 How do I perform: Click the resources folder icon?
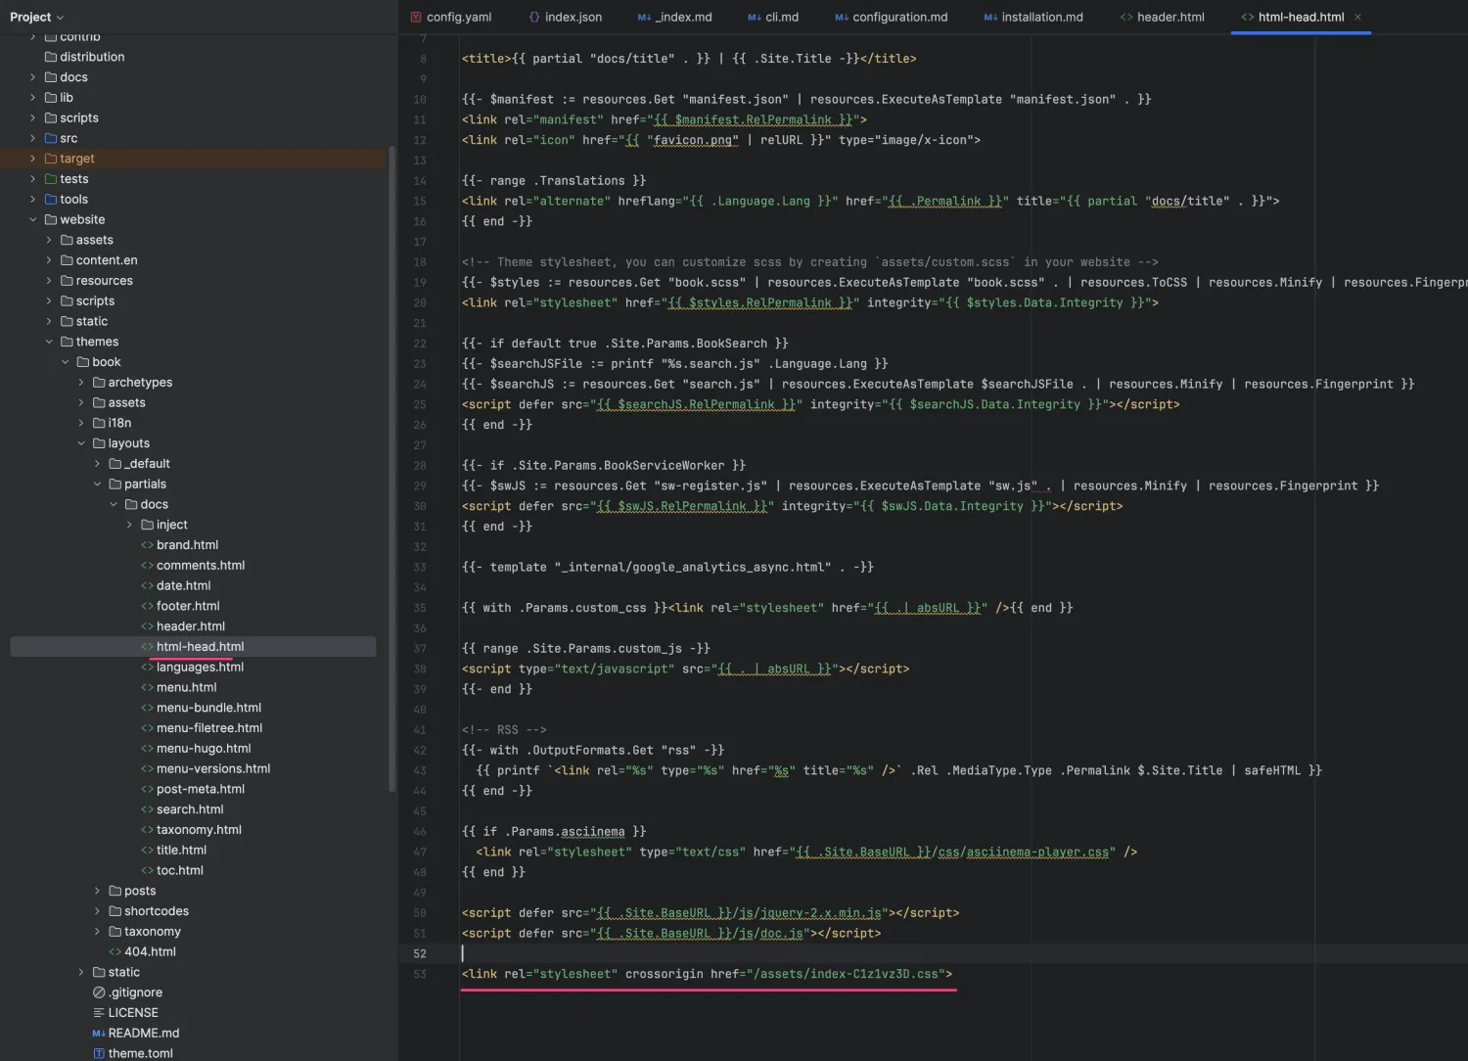(67, 281)
